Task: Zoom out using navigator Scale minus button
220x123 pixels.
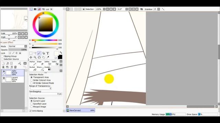Action: [x=19, y=33]
